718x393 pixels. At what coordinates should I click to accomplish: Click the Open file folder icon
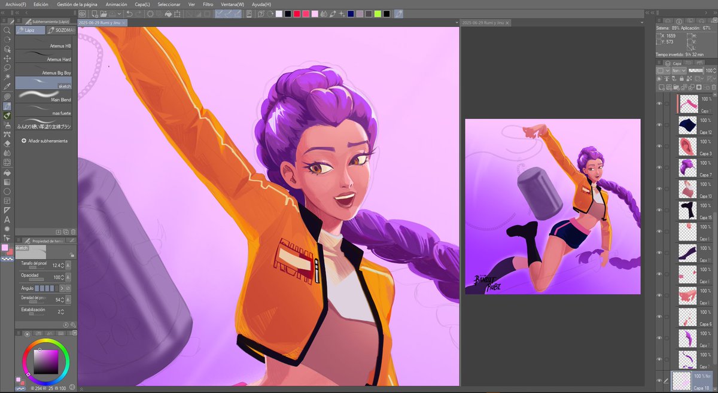pyautogui.click(x=104, y=13)
